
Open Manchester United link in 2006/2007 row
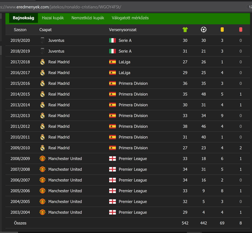click(65, 180)
